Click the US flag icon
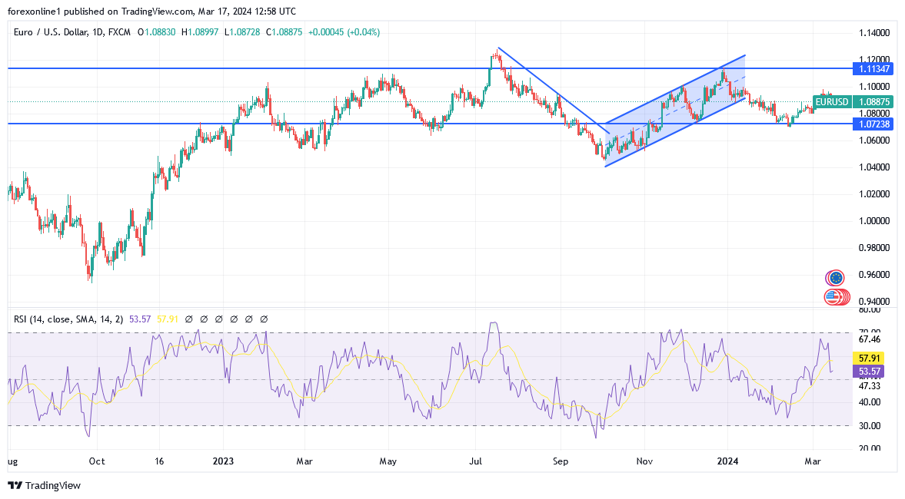This screenshot has width=905, height=499. (832, 297)
